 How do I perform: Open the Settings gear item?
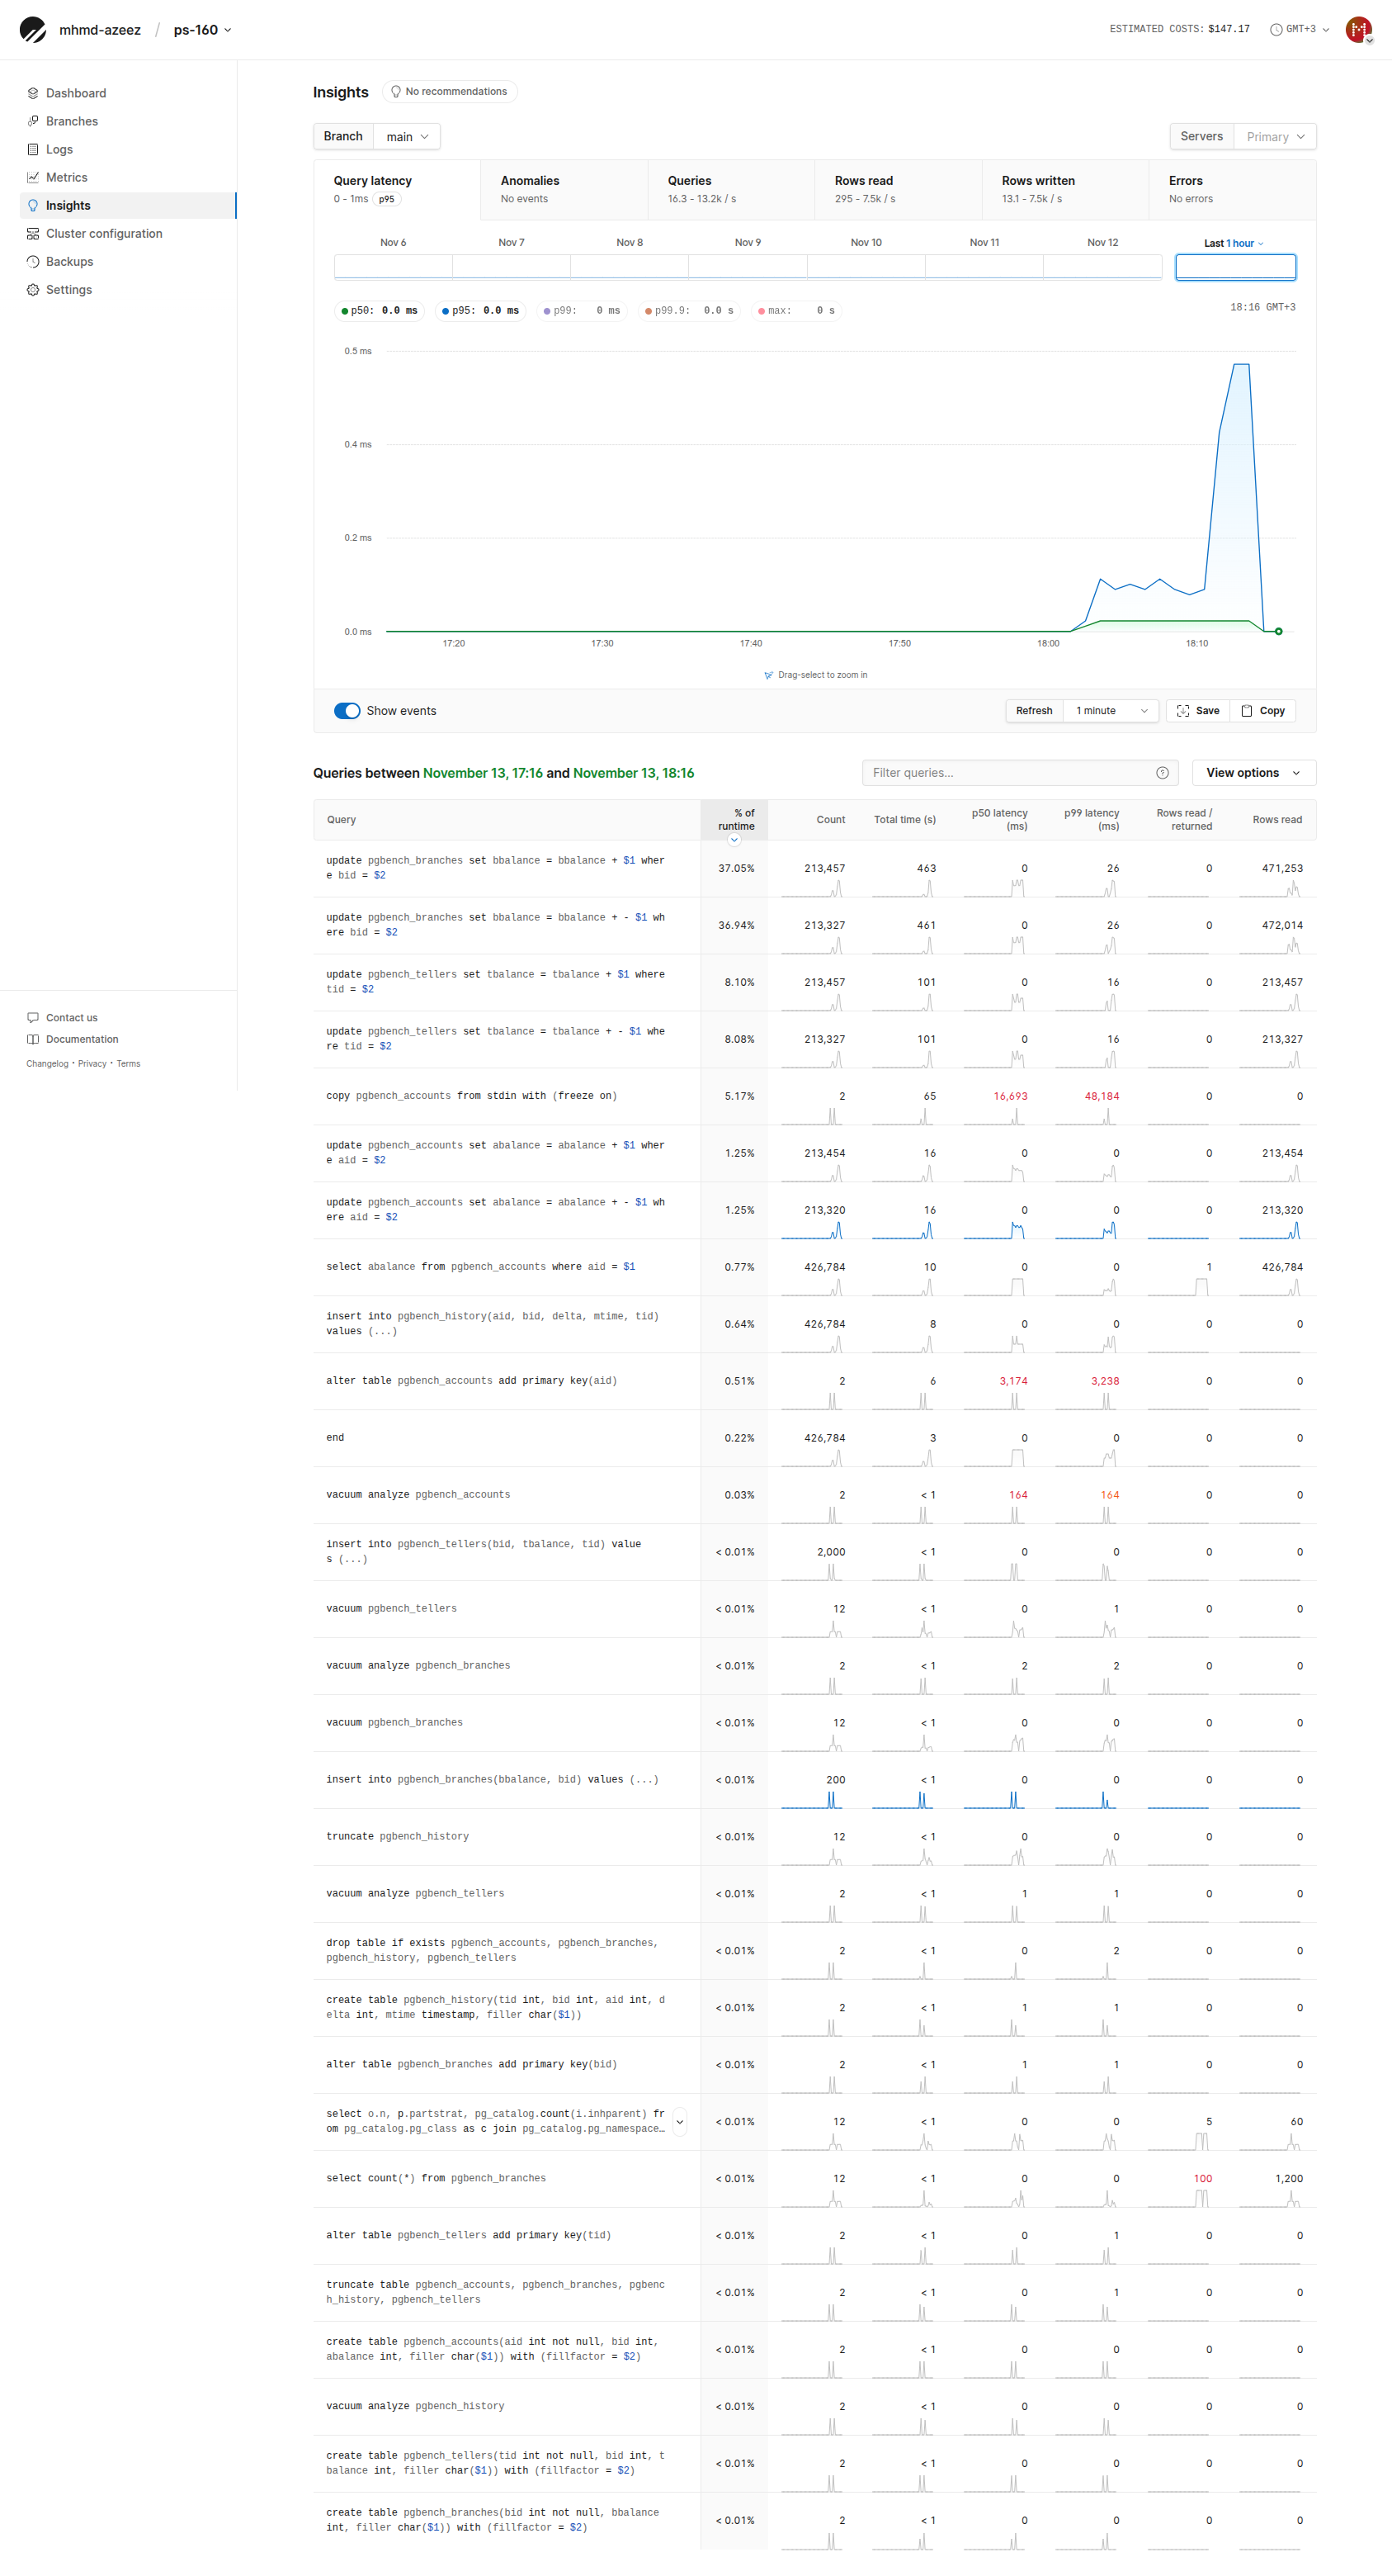pos(33,289)
